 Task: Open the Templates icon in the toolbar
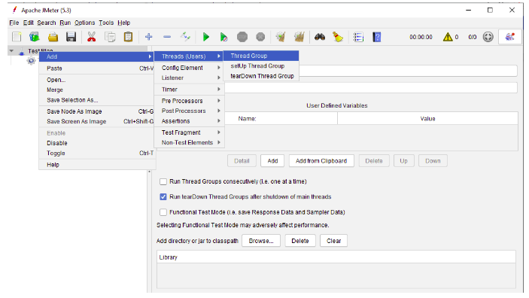(35, 37)
